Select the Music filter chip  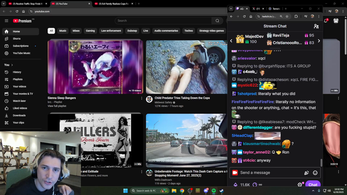pyautogui.click(x=63, y=31)
